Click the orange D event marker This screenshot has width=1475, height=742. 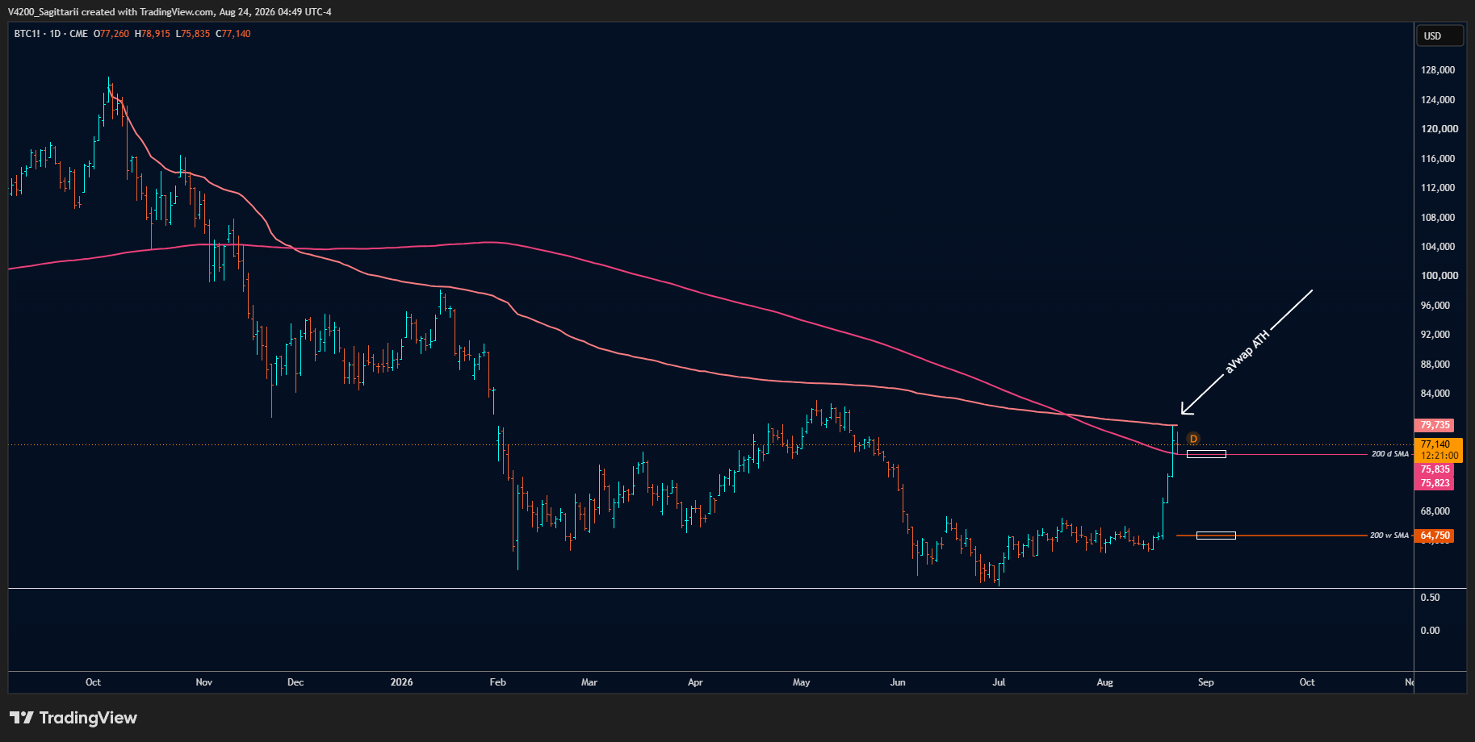coord(1193,439)
